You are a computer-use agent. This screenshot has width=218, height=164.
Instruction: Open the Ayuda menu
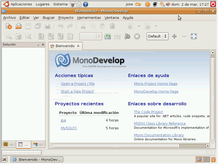coord(128,18)
